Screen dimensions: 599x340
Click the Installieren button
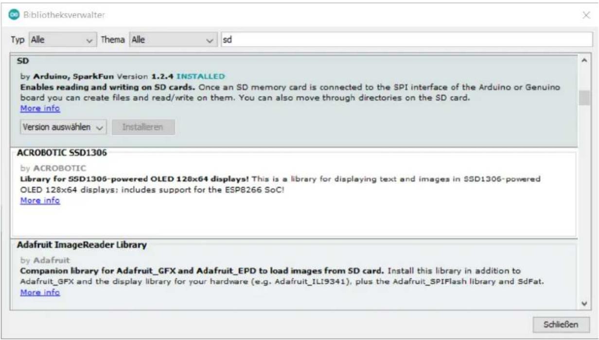pyautogui.click(x=143, y=128)
